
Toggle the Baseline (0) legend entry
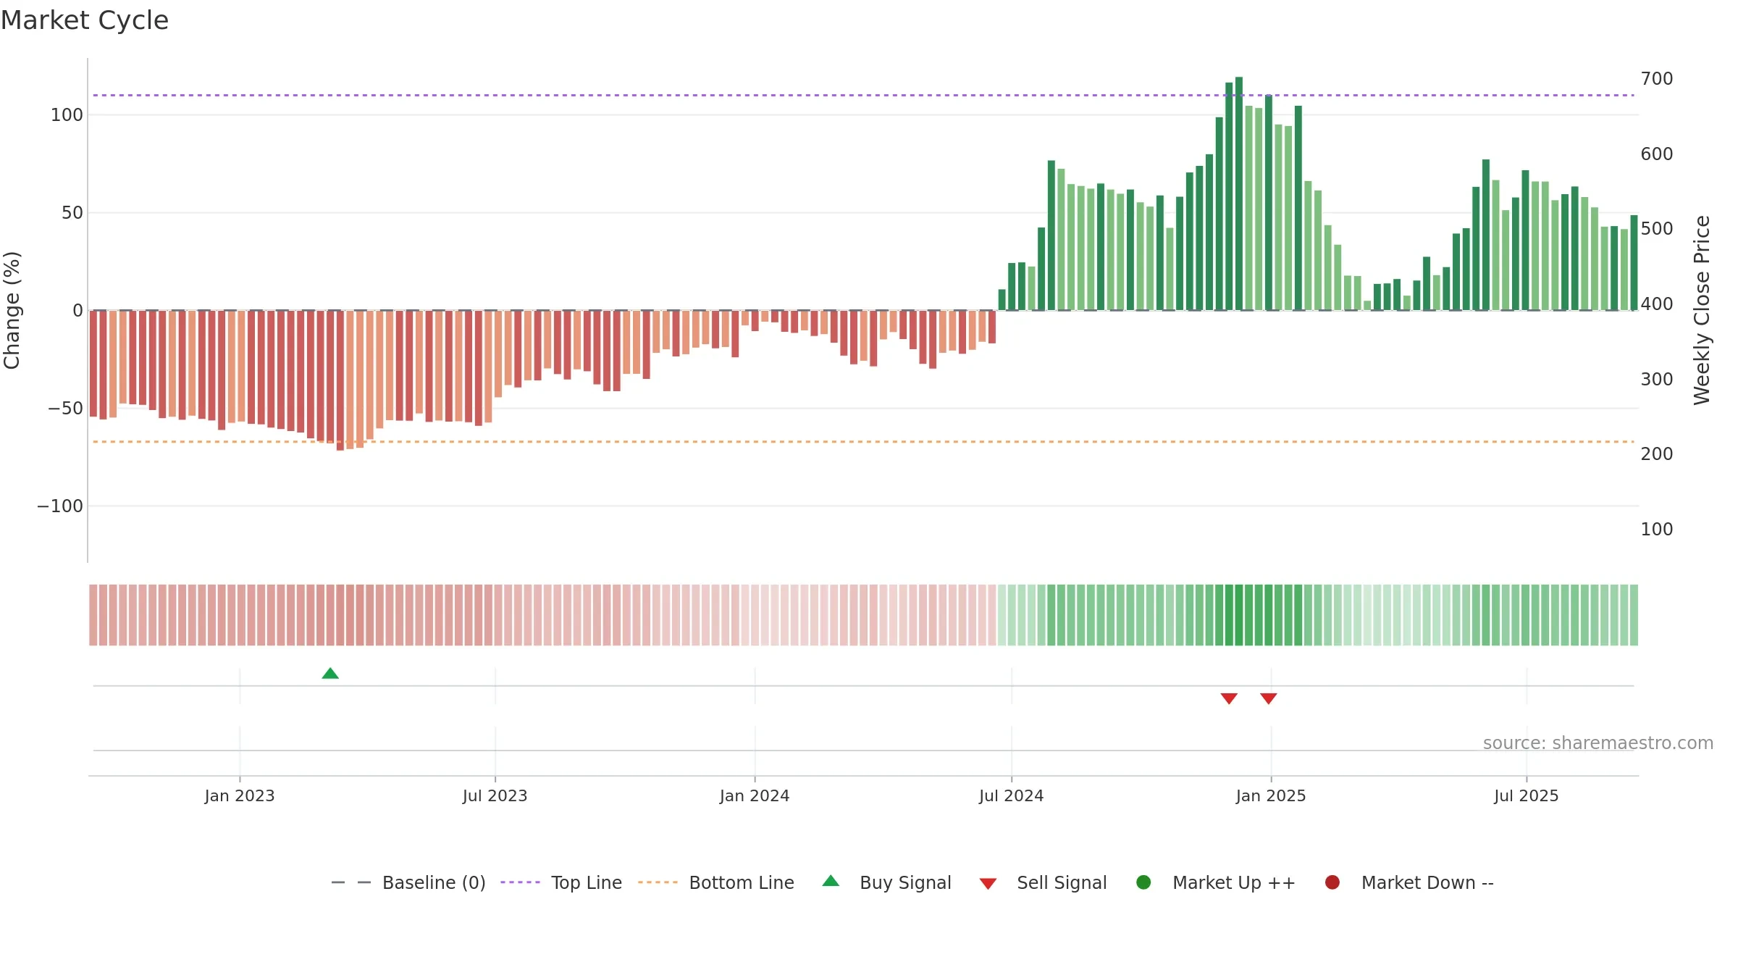(x=408, y=882)
